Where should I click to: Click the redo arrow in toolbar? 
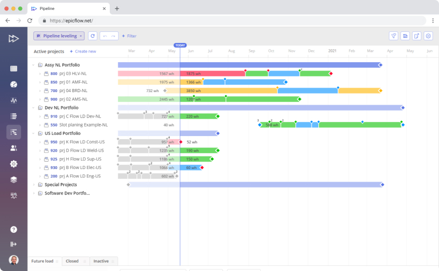pyautogui.click(x=113, y=36)
